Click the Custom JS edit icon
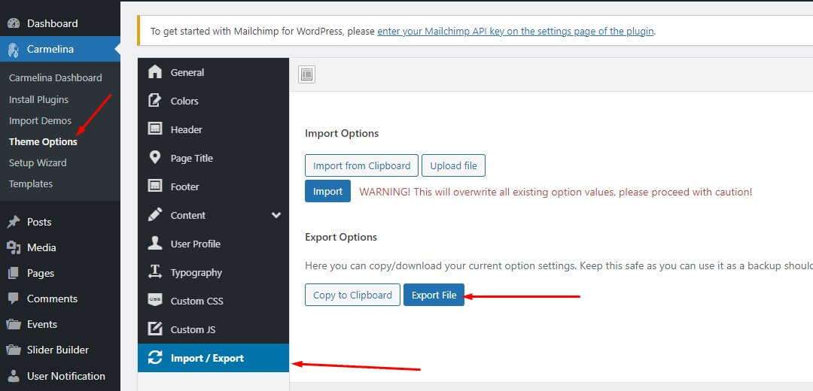Image resolution: width=813 pixels, height=391 pixels. 155,329
